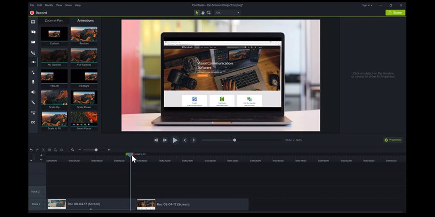Open the Edit menu
Image resolution: width=435 pixels, height=217 pixels.
40,5
